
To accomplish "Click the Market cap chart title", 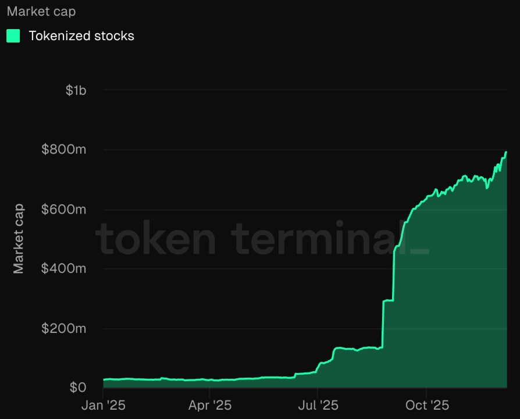I will click(41, 11).
